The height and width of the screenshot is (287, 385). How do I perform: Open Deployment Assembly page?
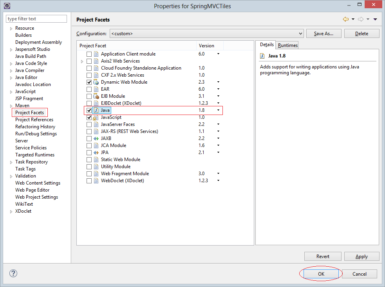pyautogui.click(x=38, y=42)
